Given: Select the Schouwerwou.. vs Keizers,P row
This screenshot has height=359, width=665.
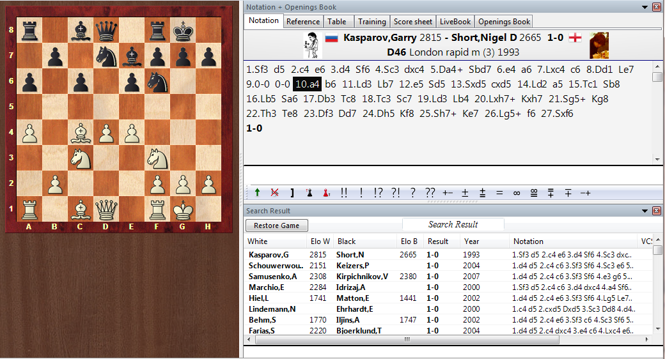Looking at the screenshot, I should 449,266.
